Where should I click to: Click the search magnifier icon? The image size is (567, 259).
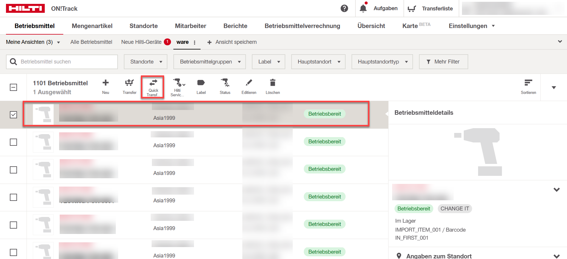click(x=13, y=62)
